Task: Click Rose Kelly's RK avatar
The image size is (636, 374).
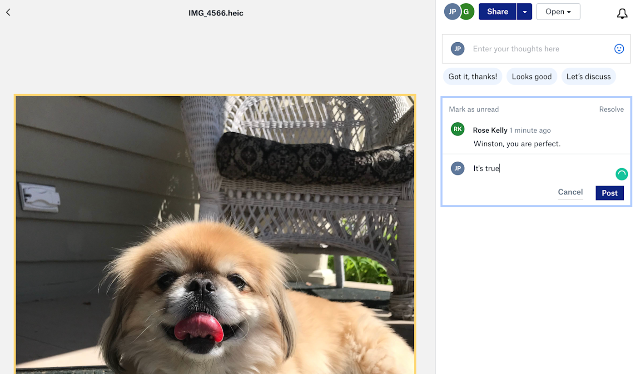Action: [x=457, y=129]
